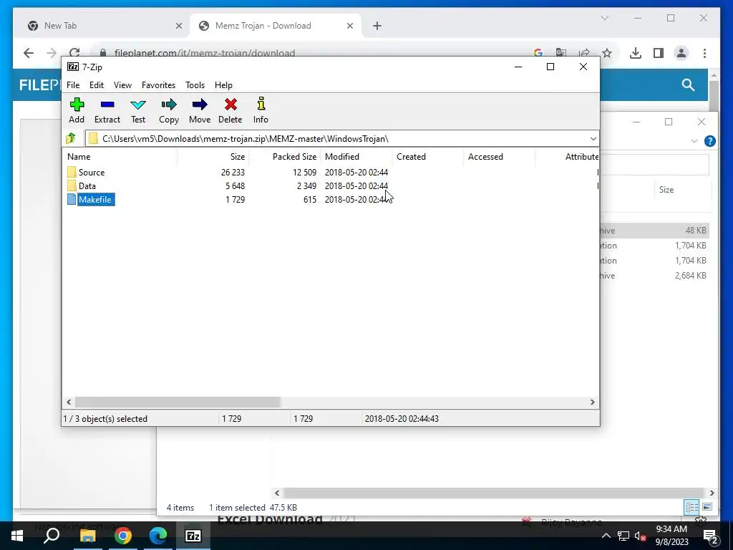The width and height of the screenshot is (733, 550).
Task: Go up one folder level in 7-Zip
Action: tap(71, 138)
